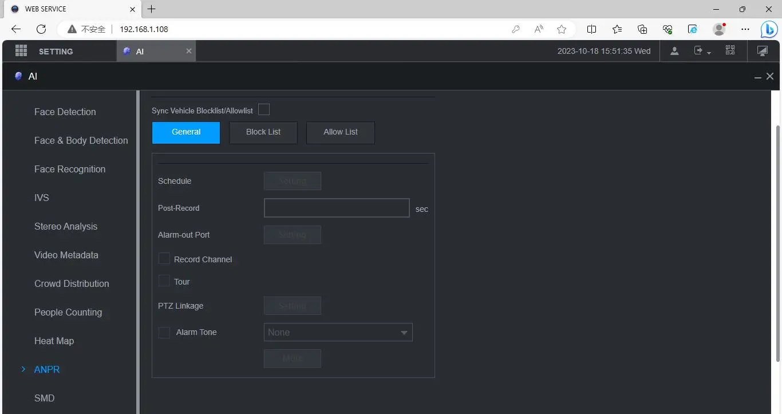The width and height of the screenshot is (782, 414).
Task: Enable the Alarm Tone checkbox
Action: pos(164,332)
